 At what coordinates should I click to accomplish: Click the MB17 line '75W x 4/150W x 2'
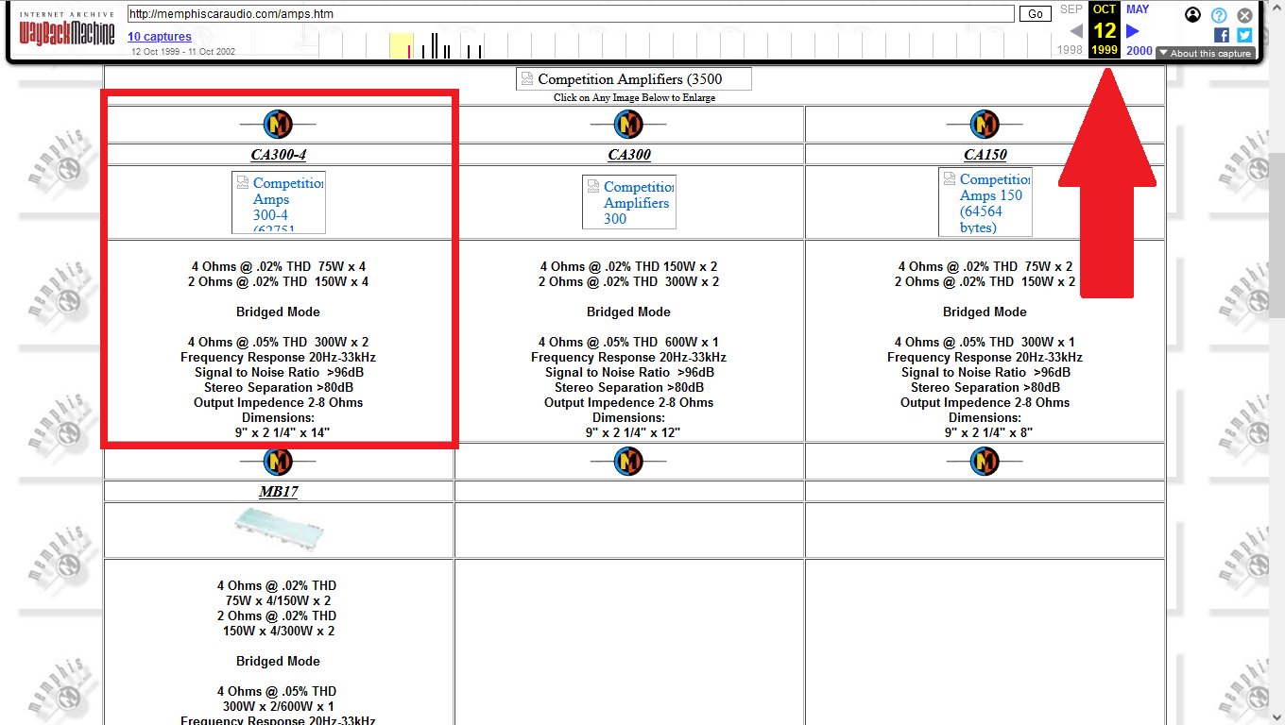point(279,601)
